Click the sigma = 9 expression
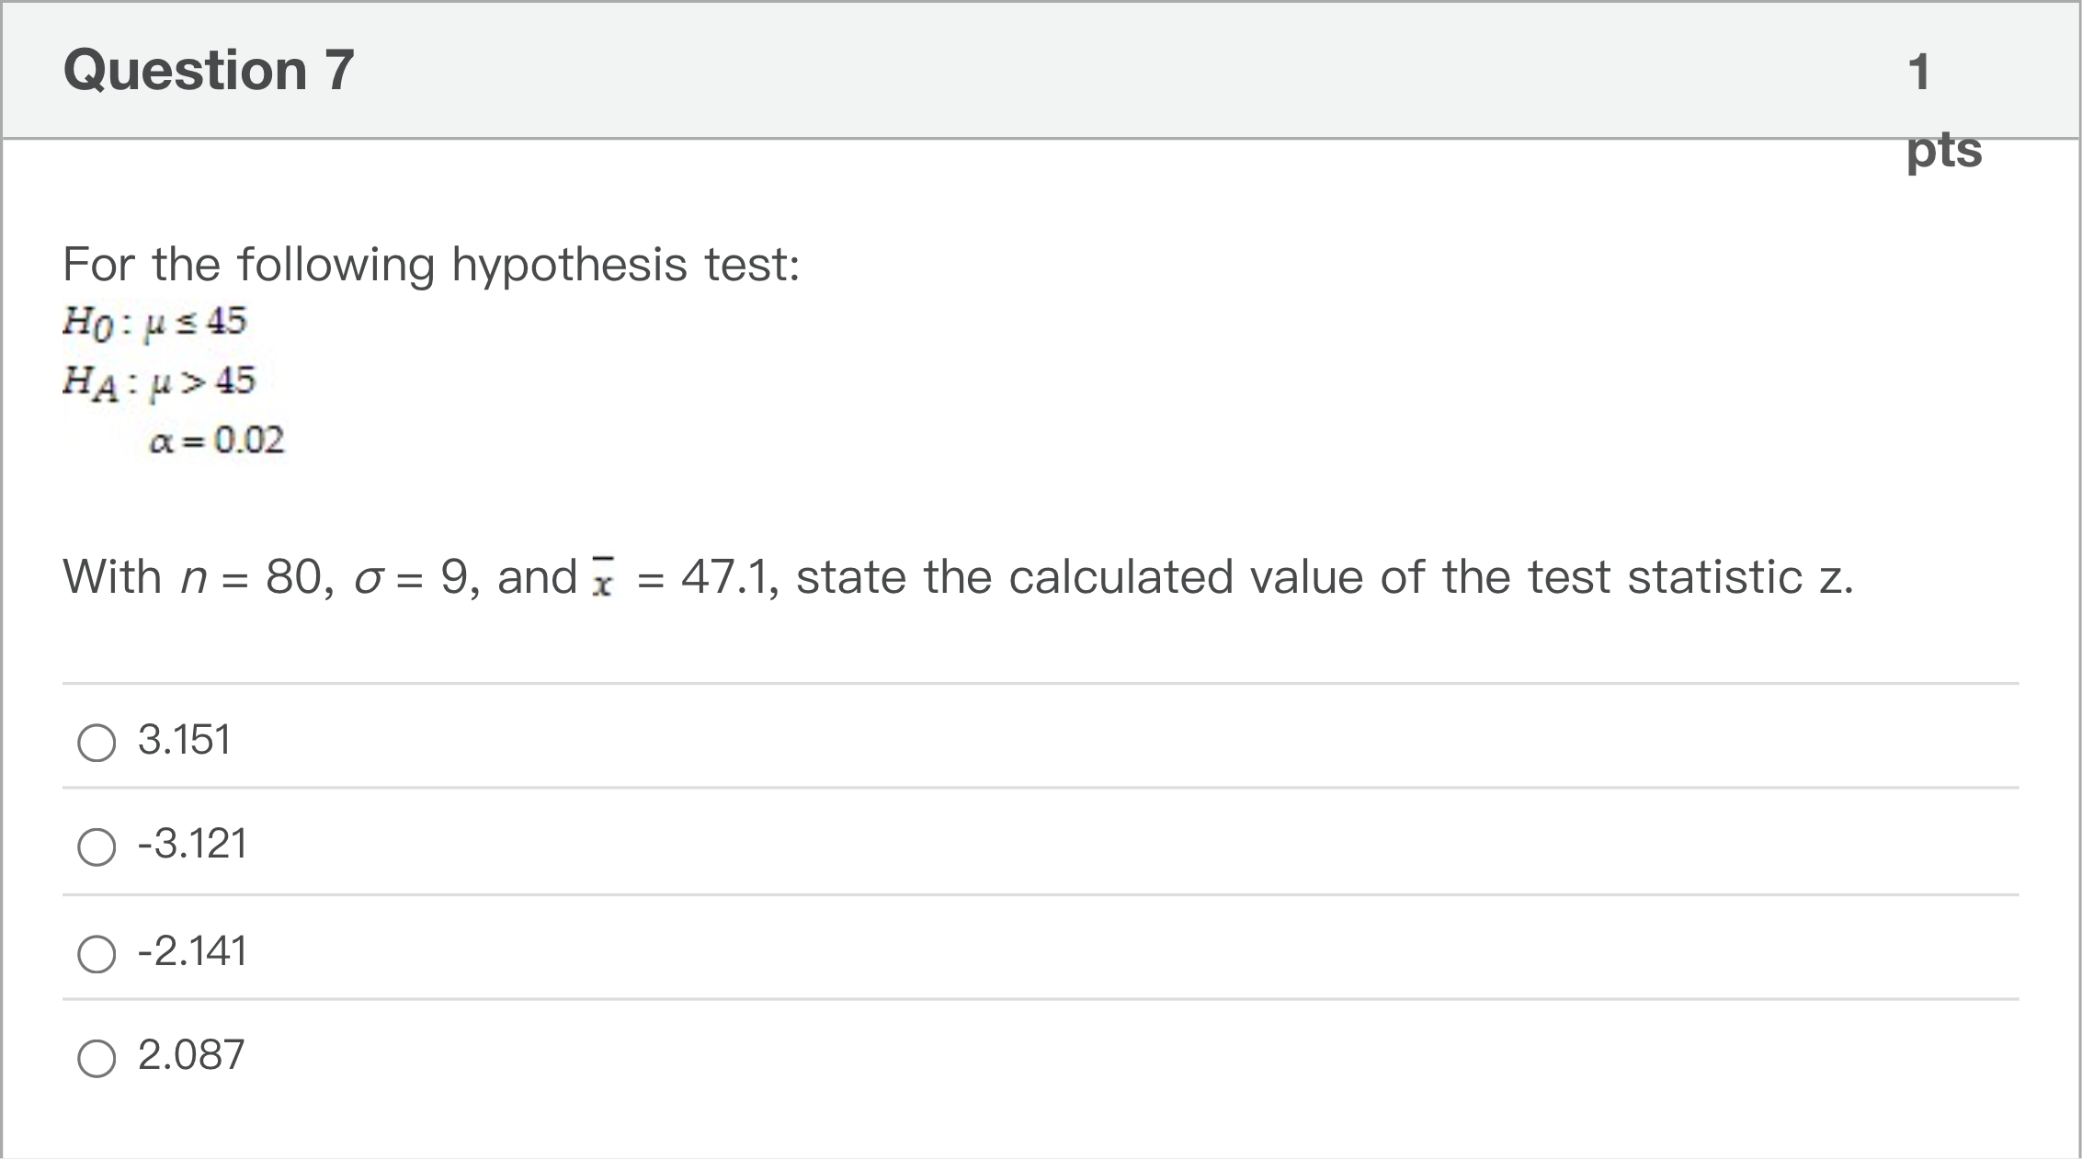2082x1159 pixels. tap(410, 577)
